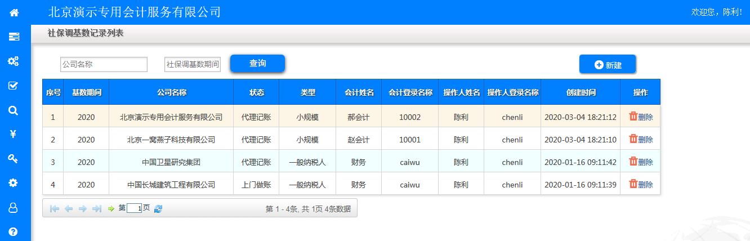Refresh the table with reload icon
750x241 pixels.
(x=158, y=208)
